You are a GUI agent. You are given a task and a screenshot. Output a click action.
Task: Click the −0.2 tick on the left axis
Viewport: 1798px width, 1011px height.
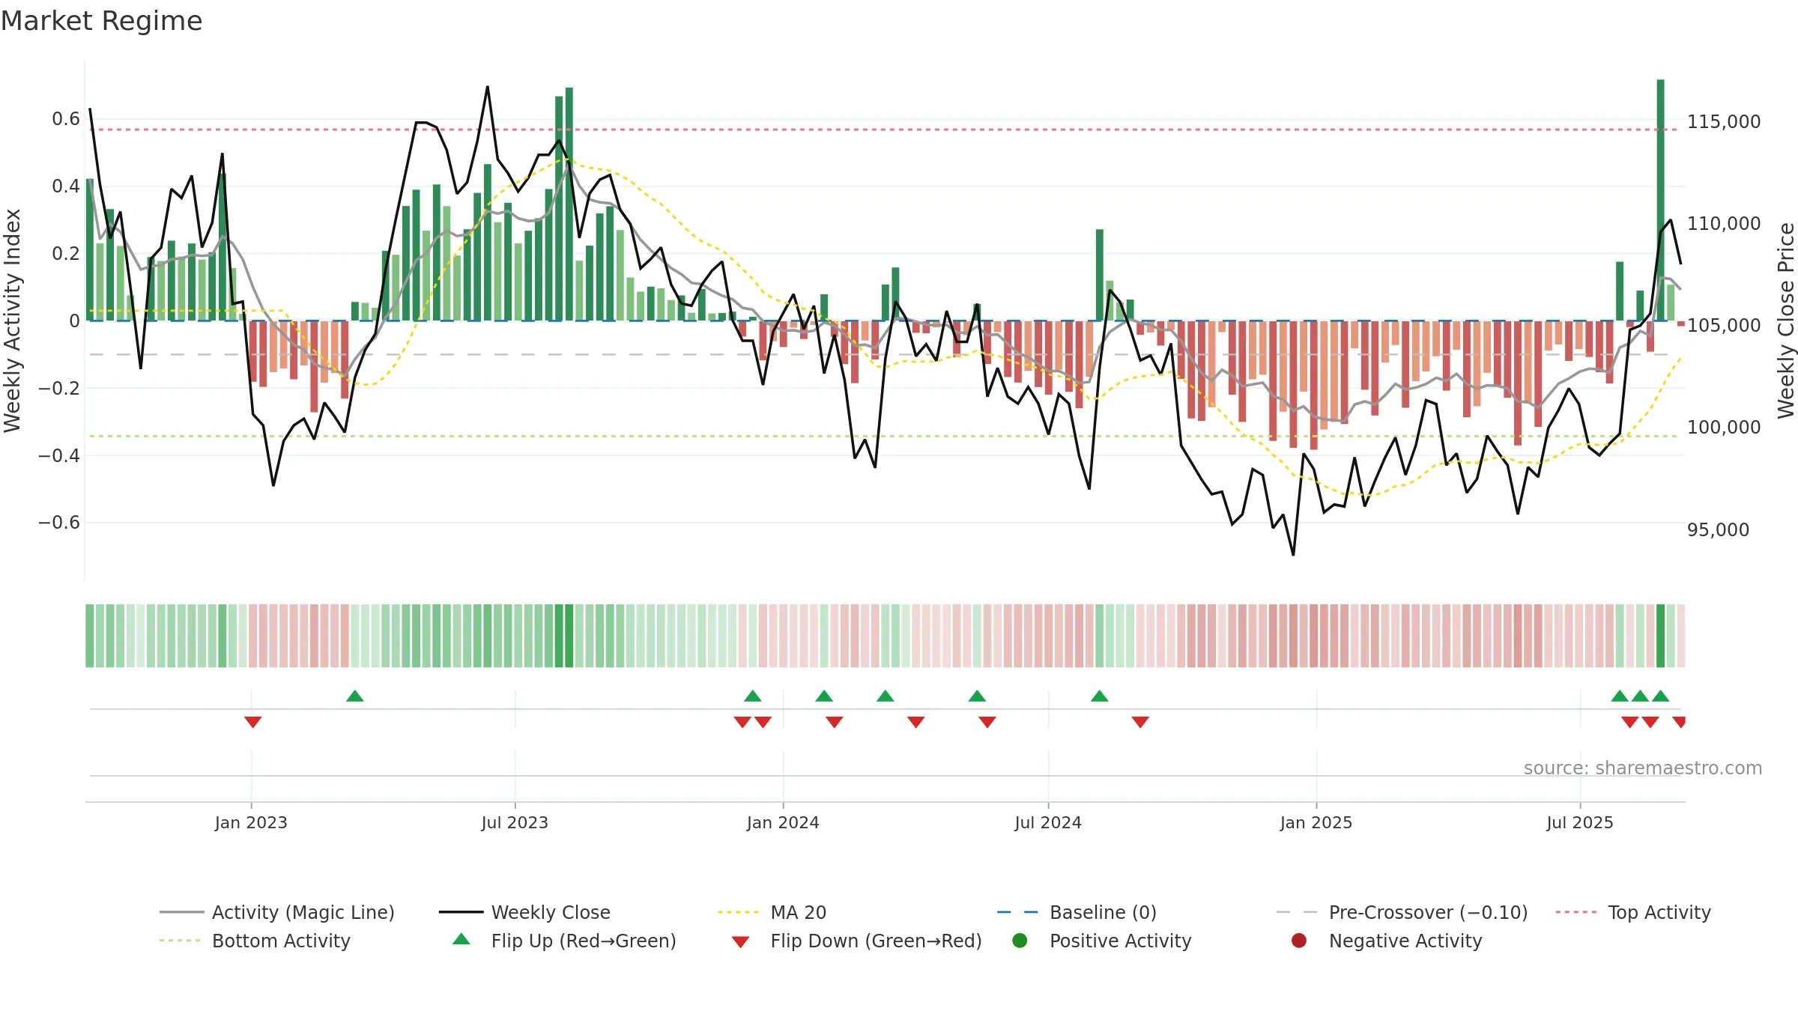59,388
